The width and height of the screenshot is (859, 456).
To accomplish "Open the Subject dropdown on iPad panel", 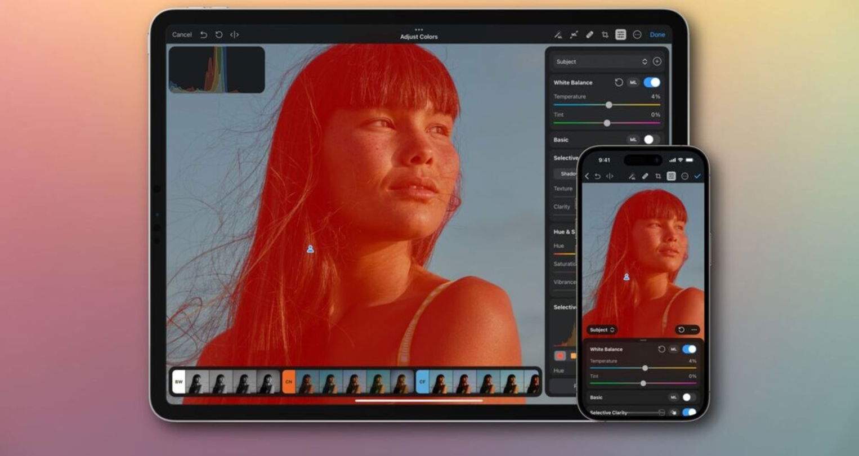I will click(601, 61).
